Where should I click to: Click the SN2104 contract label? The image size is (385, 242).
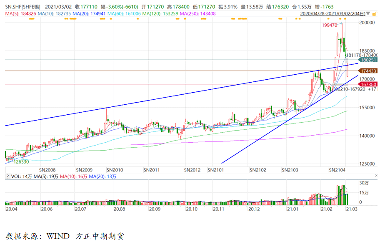(338, 170)
